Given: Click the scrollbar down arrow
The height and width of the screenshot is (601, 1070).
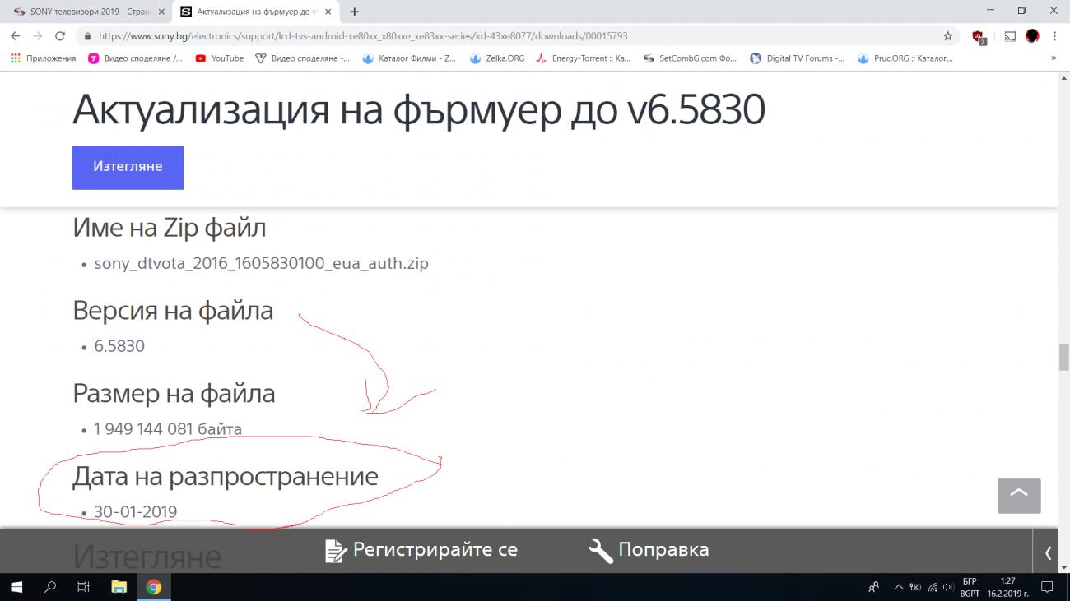Looking at the screenshot, I should 1063,567.
